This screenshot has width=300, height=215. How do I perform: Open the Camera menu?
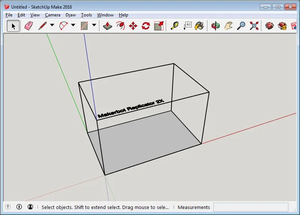[52, 15]
